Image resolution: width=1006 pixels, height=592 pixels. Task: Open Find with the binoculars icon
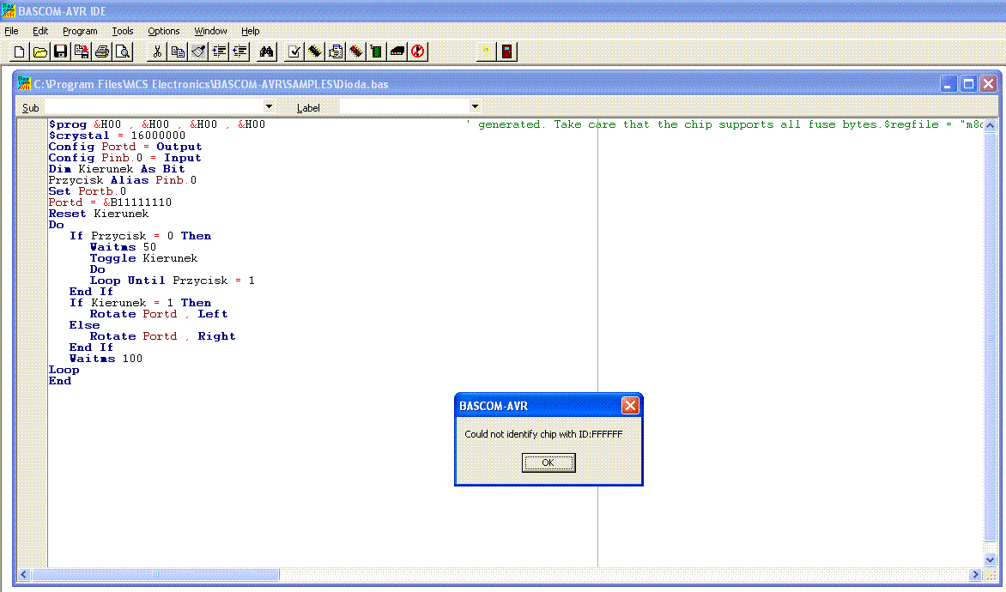click(x=267, y=51)
